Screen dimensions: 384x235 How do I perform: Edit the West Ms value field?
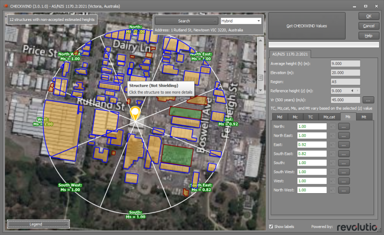coord(312,181)
